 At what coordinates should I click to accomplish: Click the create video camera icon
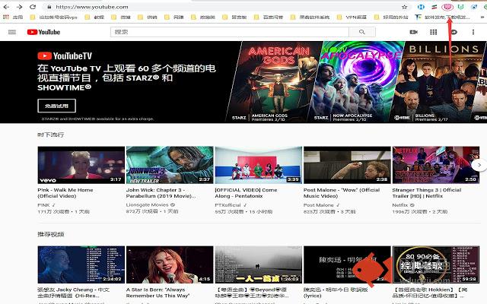414,32
